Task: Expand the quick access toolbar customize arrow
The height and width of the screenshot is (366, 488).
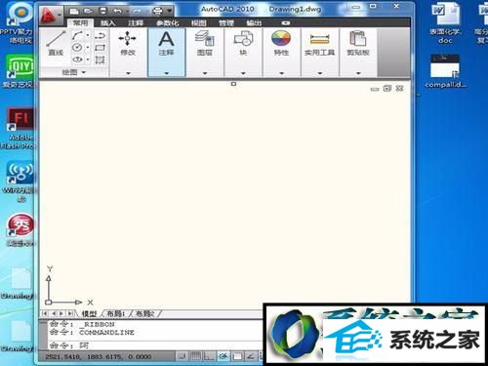Action: click(x=170, y=11)
